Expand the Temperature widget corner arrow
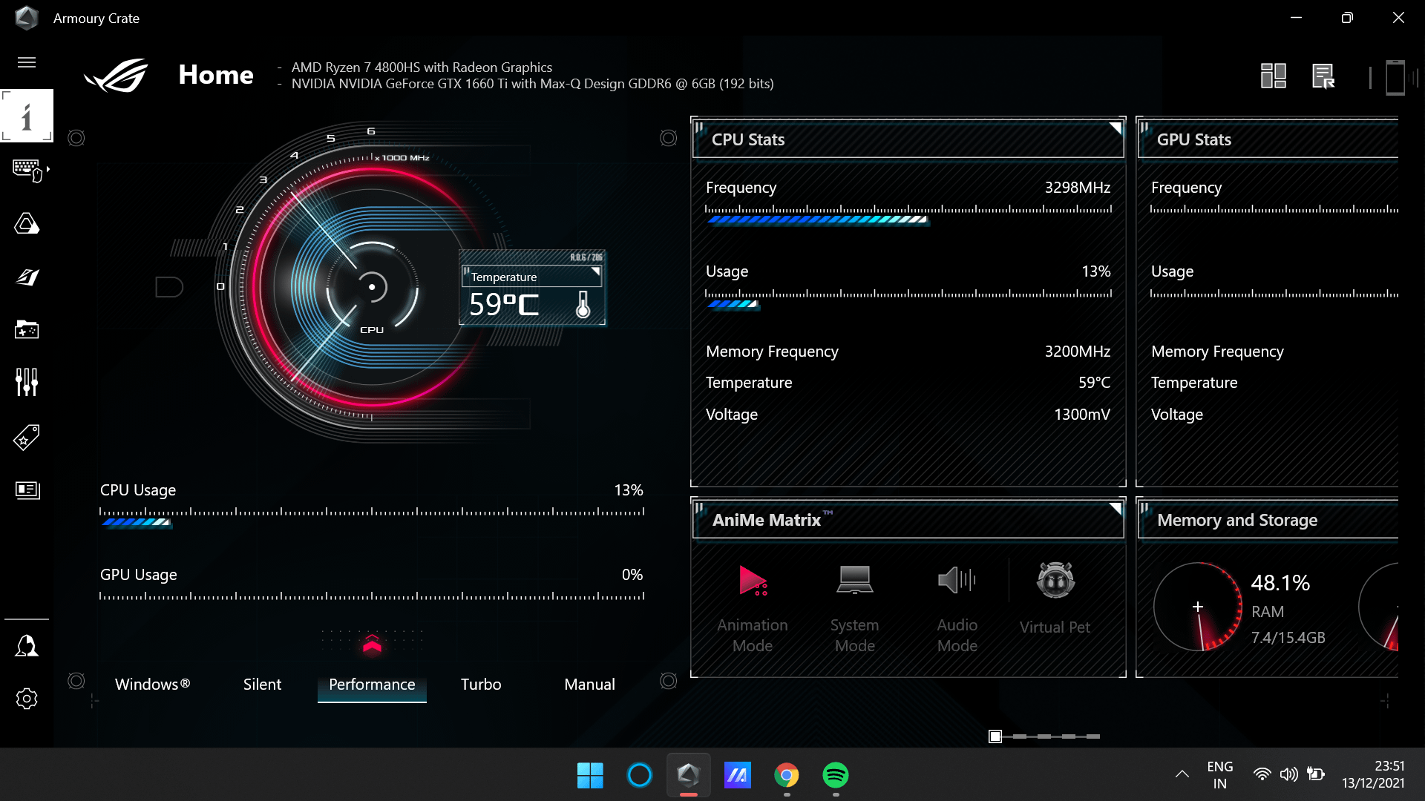Image resolution: width=1425 pixels, height=801 pixels. [595, 272]
